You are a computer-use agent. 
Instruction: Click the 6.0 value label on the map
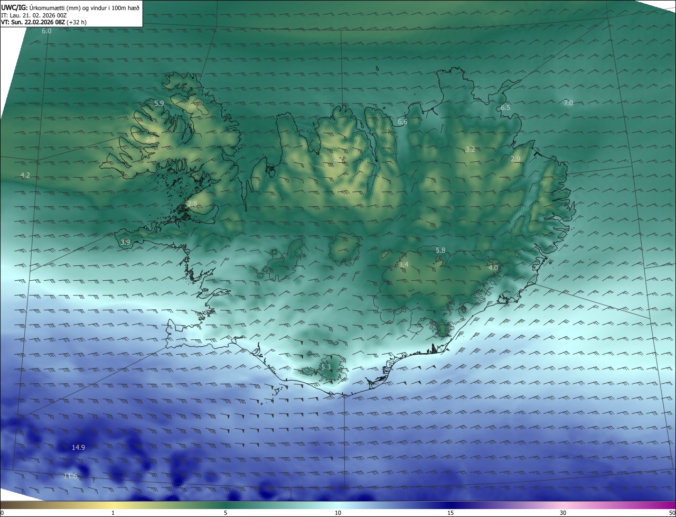46,31
